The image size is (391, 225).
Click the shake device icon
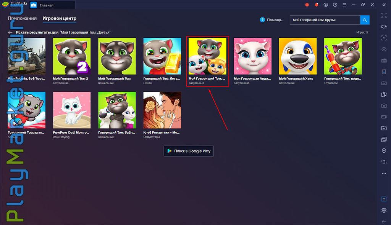[384, 162]
